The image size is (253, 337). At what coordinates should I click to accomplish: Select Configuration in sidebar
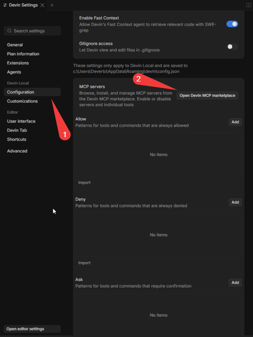point(32,92)
